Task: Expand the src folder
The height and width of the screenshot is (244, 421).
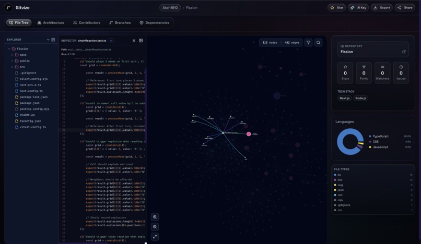Action: 12,67
